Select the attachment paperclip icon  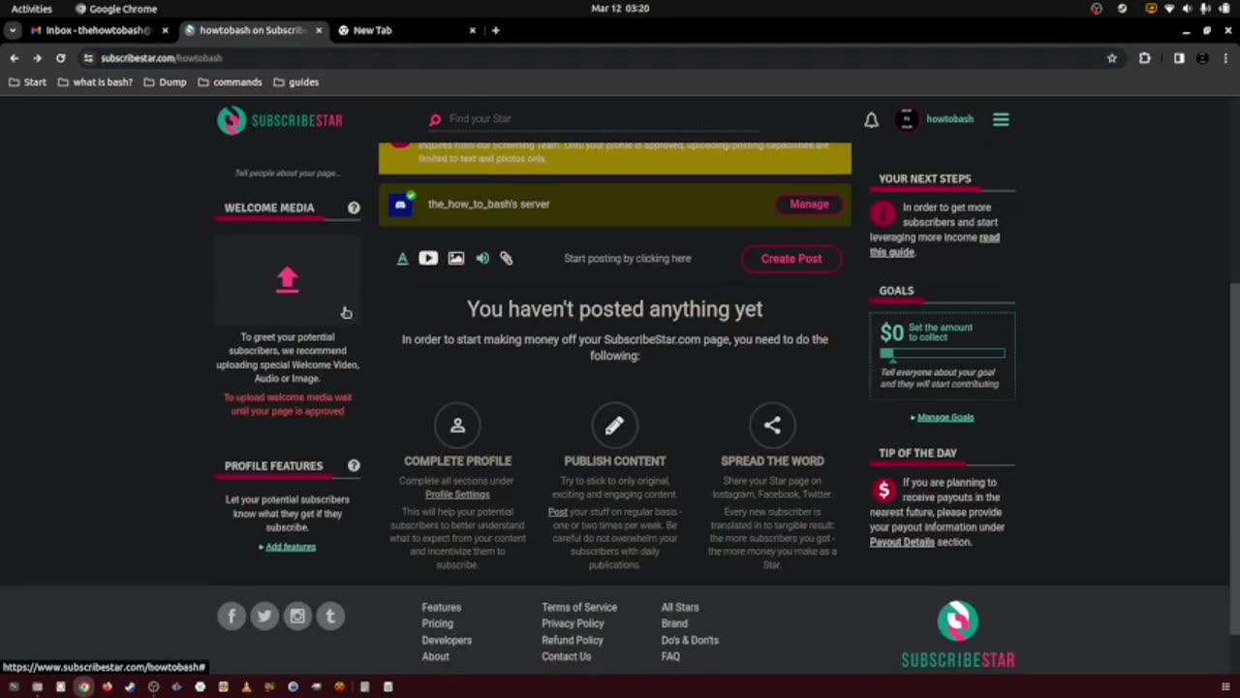coord(507,258)
